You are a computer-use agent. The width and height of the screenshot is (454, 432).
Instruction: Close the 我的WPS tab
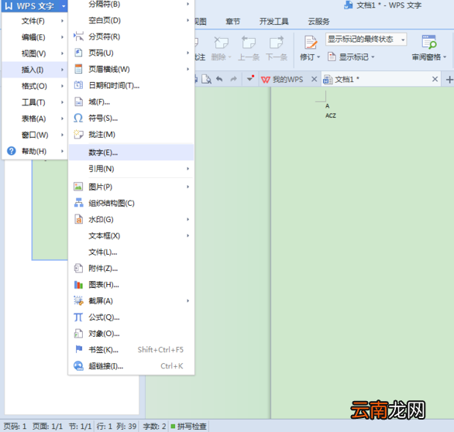tap(314, 79)
